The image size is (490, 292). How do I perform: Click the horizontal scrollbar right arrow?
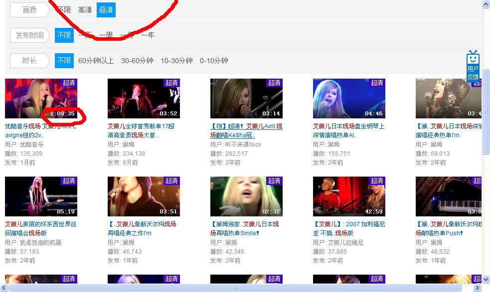point(477,288)
